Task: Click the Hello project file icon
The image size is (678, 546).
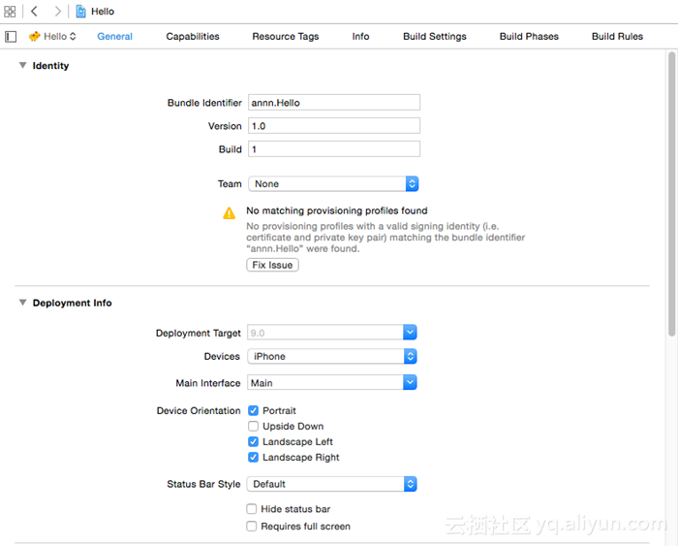Action: (80, 12)
